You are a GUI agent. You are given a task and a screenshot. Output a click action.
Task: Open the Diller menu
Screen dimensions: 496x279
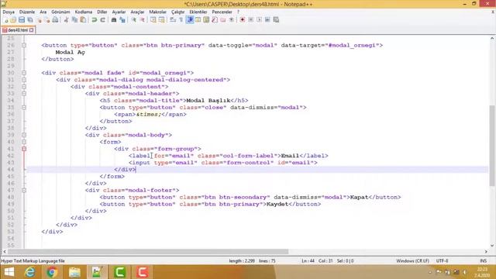coord(102,12)
